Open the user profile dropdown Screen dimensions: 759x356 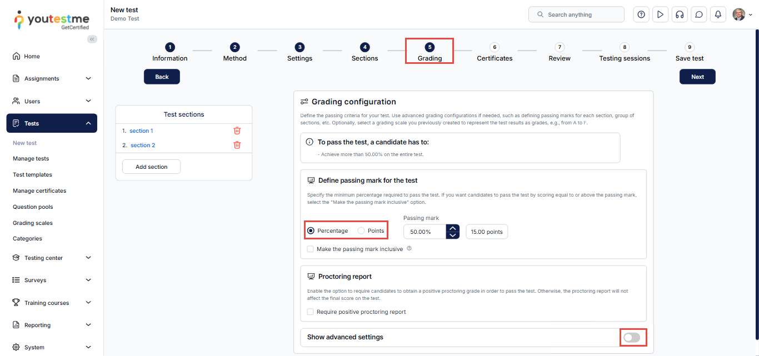click(x=742, y=14)
